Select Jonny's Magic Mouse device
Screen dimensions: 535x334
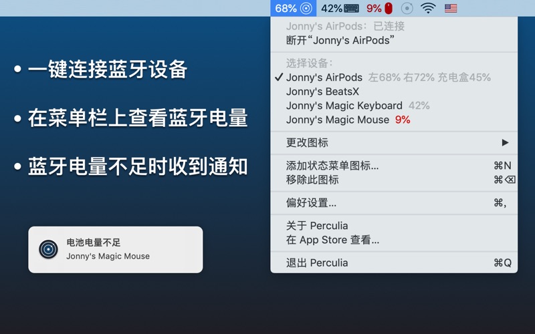click(x=394, y=120)
